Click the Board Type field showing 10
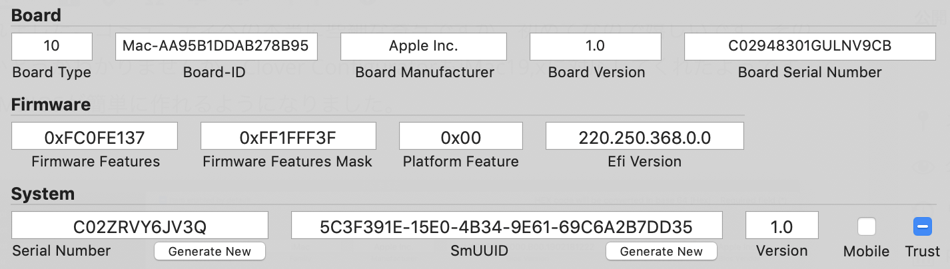 click(x=52, y=46)
